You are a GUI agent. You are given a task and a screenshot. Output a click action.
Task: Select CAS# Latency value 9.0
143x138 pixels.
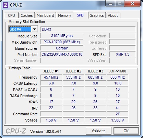pyautogui.click(x=95, y=83)
